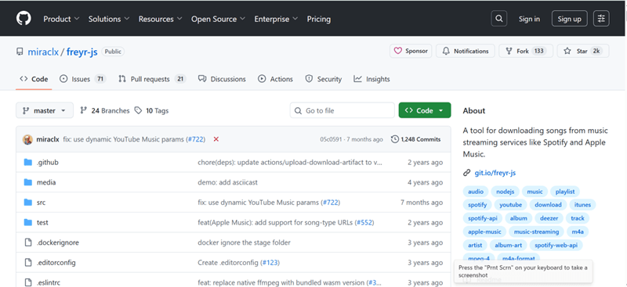The image size is (627, 287).
Task: Select the spotify-web-api topic tag
Action: coord(556,245)
